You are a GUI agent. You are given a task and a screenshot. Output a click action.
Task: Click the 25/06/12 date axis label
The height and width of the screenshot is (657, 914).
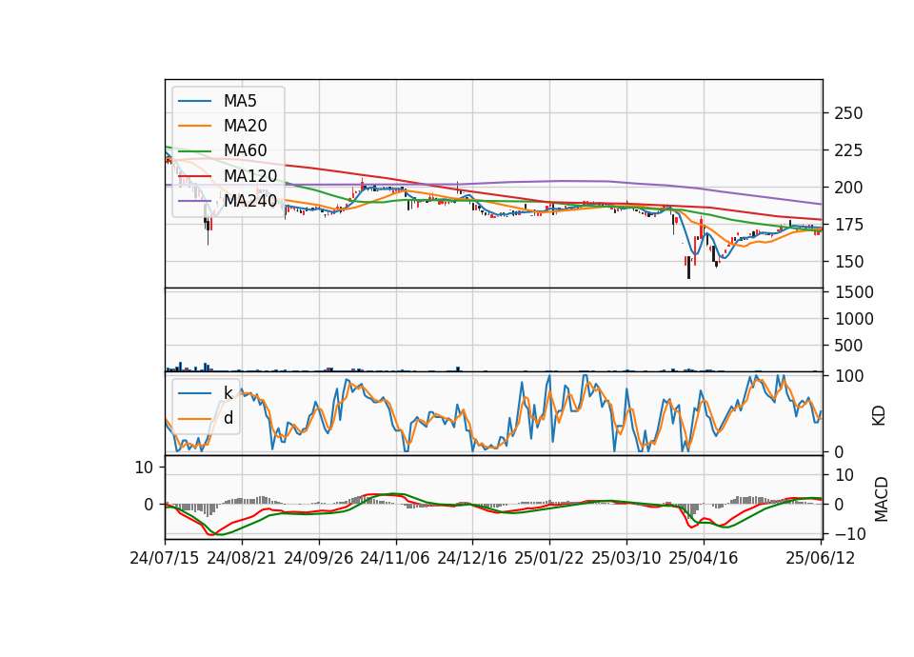820,558
